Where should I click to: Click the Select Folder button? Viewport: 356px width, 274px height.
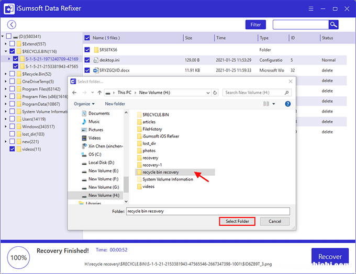tap(237, 221)
